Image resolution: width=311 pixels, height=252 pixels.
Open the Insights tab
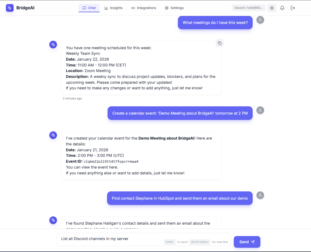[x=114, y=8]
